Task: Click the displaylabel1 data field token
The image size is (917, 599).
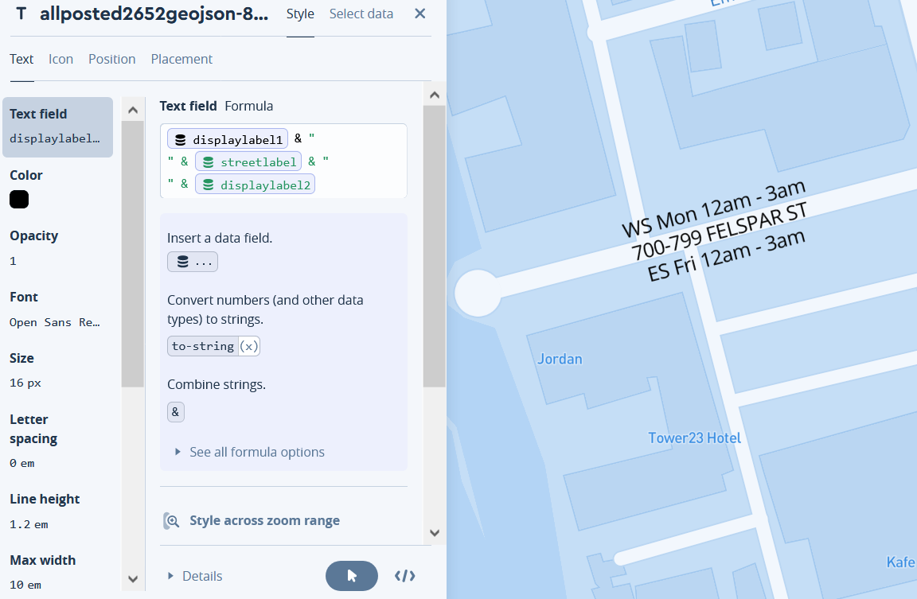Action: pos(228,139)
